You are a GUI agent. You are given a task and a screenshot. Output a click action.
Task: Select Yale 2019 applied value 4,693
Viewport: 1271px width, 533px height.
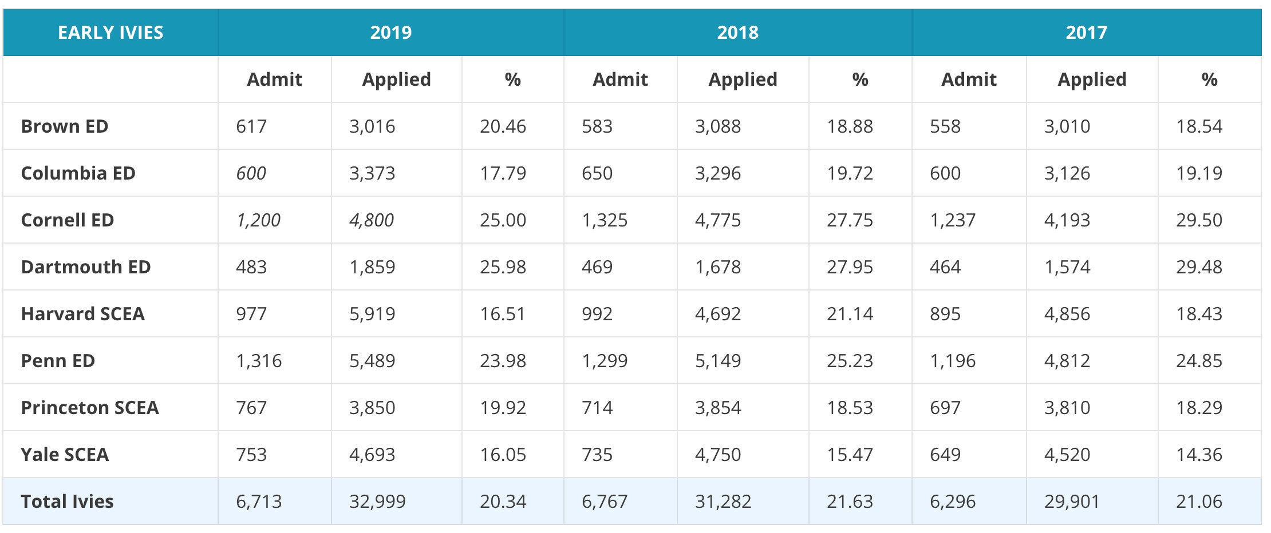coord(372,455)
